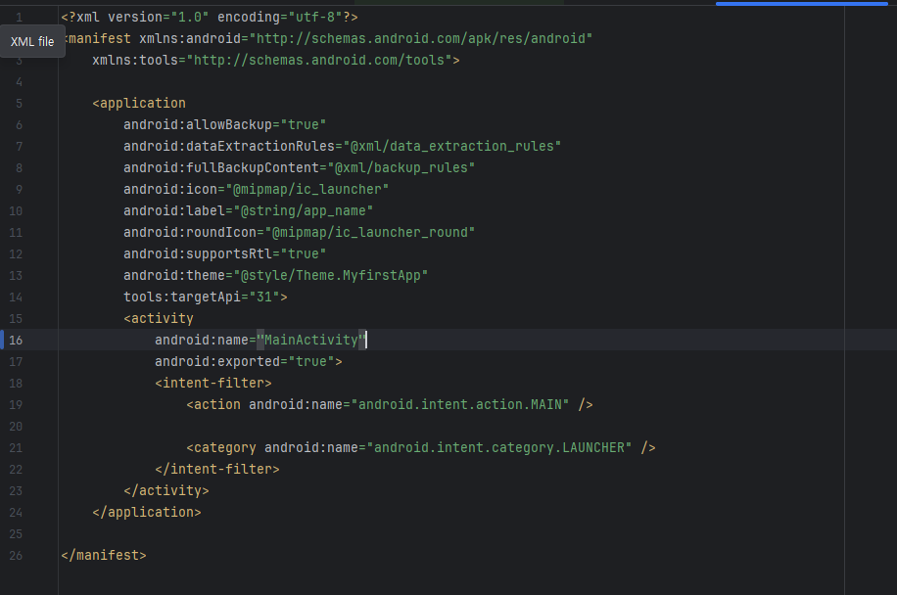The image size is (897, 595).
Task: Click the <intent-filter> opening tag
Action: pyautogui.click(x=213, y=383)
